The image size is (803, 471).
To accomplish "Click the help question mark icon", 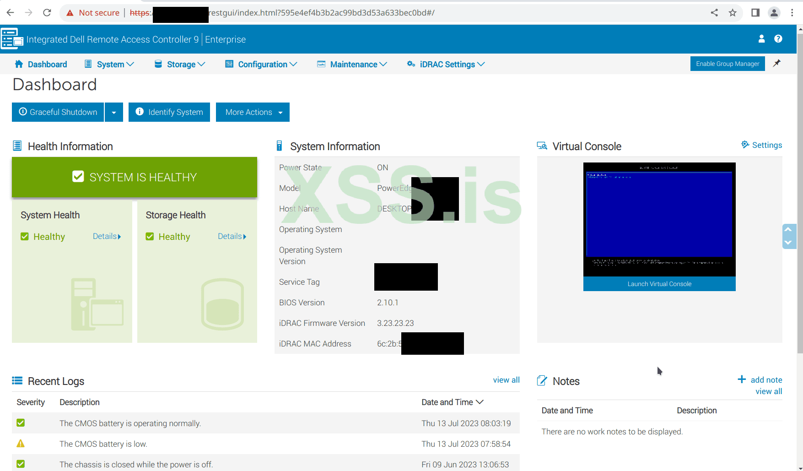I will pyautogui.click(x=779, y=39).
